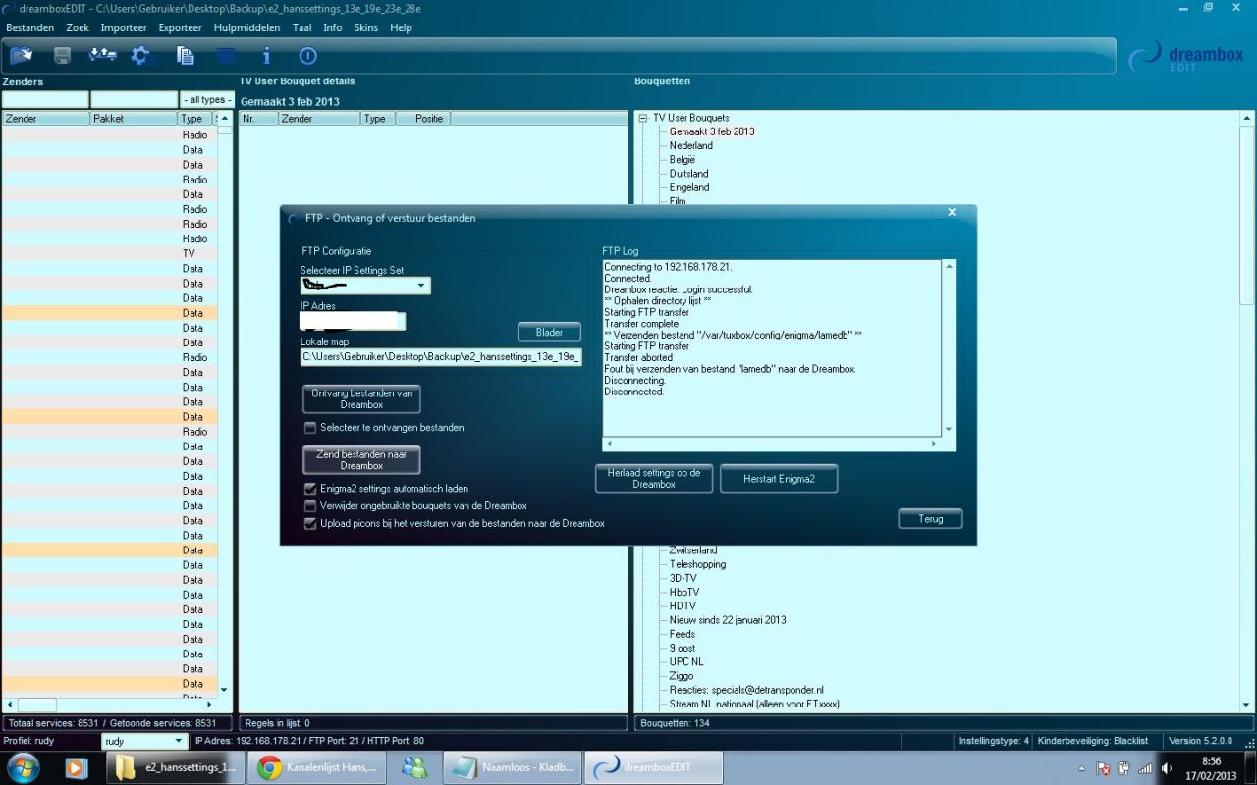This screenshot has height=785, width=1257.
Task: Show hidden system tray icons
Action: click(1081, 768)
